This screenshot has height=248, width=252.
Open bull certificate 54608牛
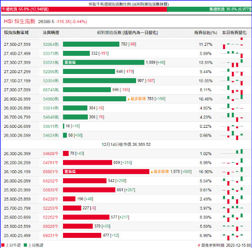tap(51, 153)
